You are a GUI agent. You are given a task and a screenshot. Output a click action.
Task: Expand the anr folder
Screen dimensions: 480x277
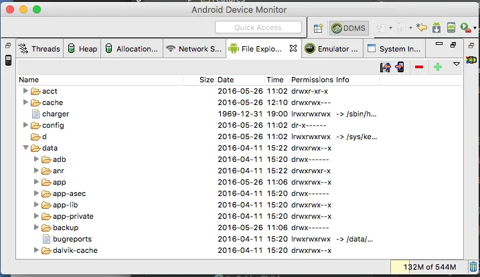tap(36, 170)
